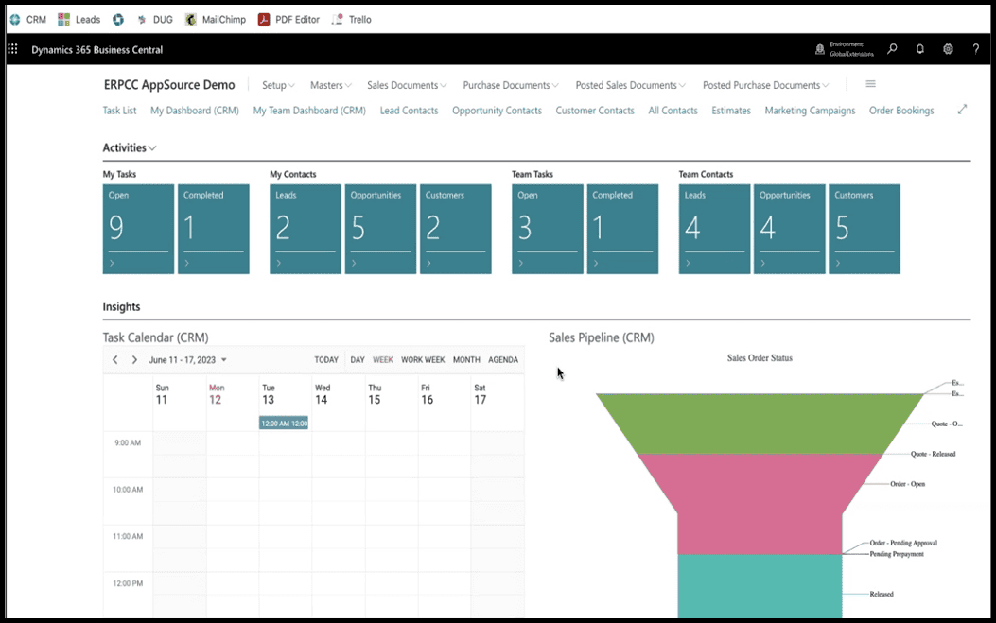996x623 pixels.
Task: Open the June 11 - 17, 2023 date picker
Action: pos(187,360)
